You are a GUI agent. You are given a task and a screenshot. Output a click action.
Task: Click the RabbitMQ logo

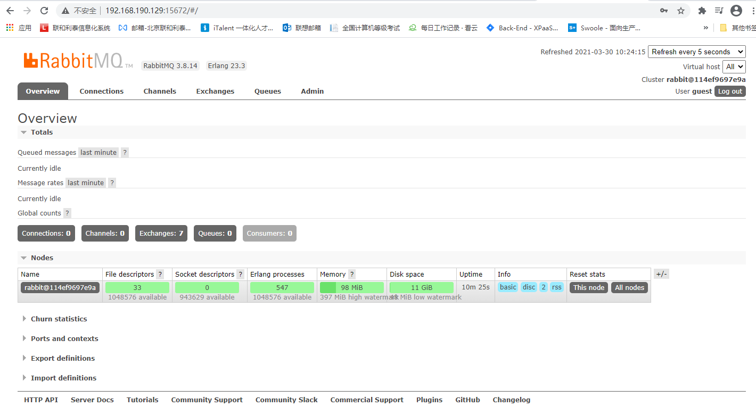coord(78,61)
